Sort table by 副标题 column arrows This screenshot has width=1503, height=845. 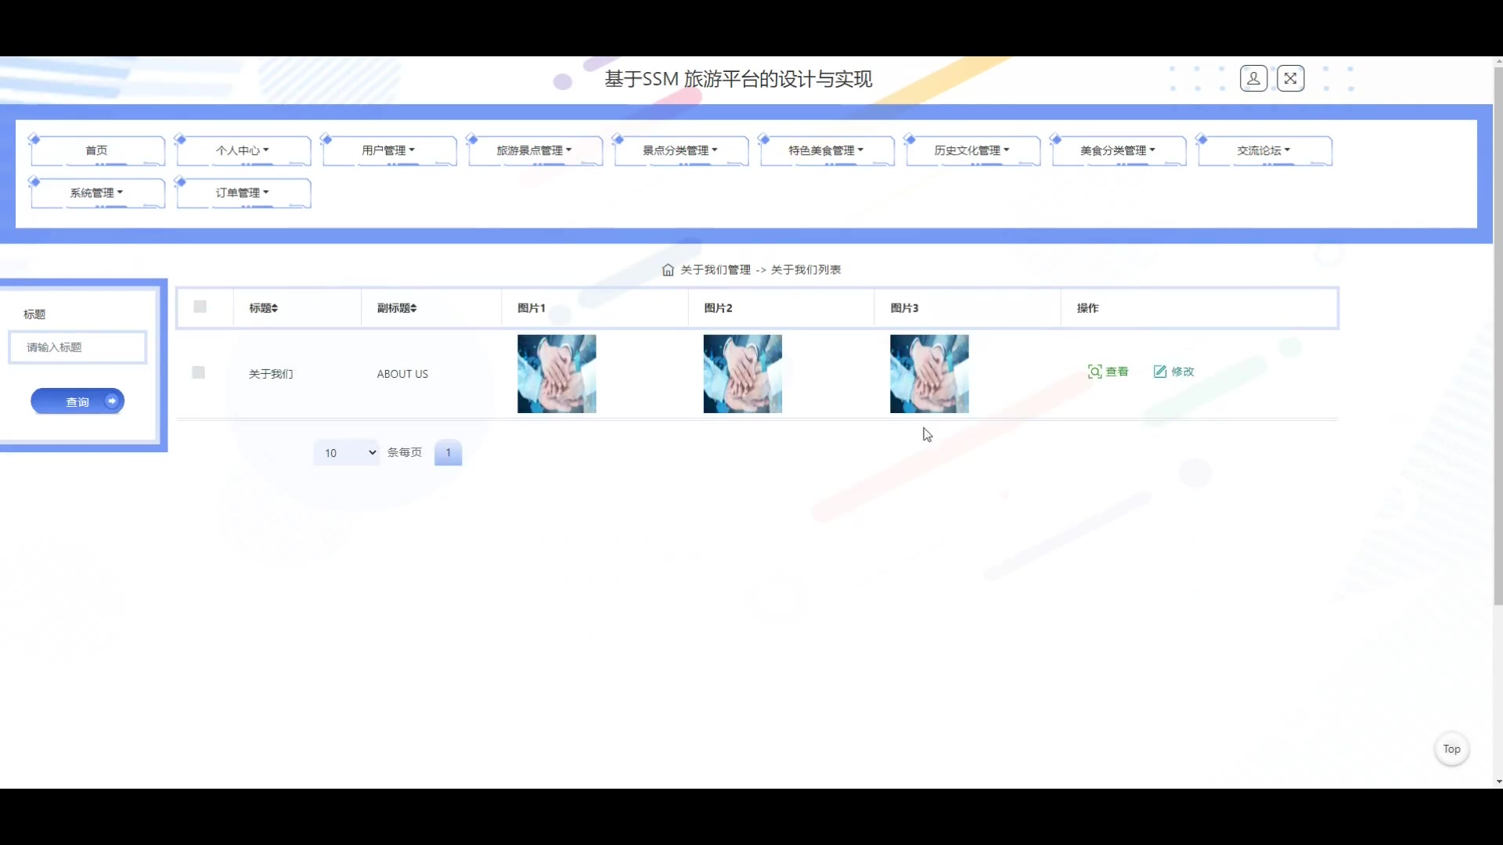(x=413, y=308)
